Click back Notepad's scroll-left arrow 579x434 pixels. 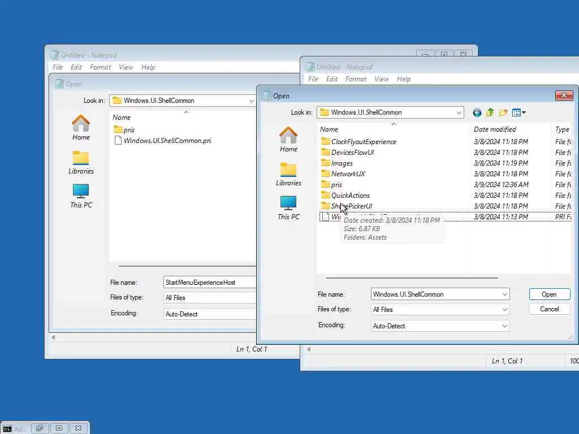click(x=53, y=337)
